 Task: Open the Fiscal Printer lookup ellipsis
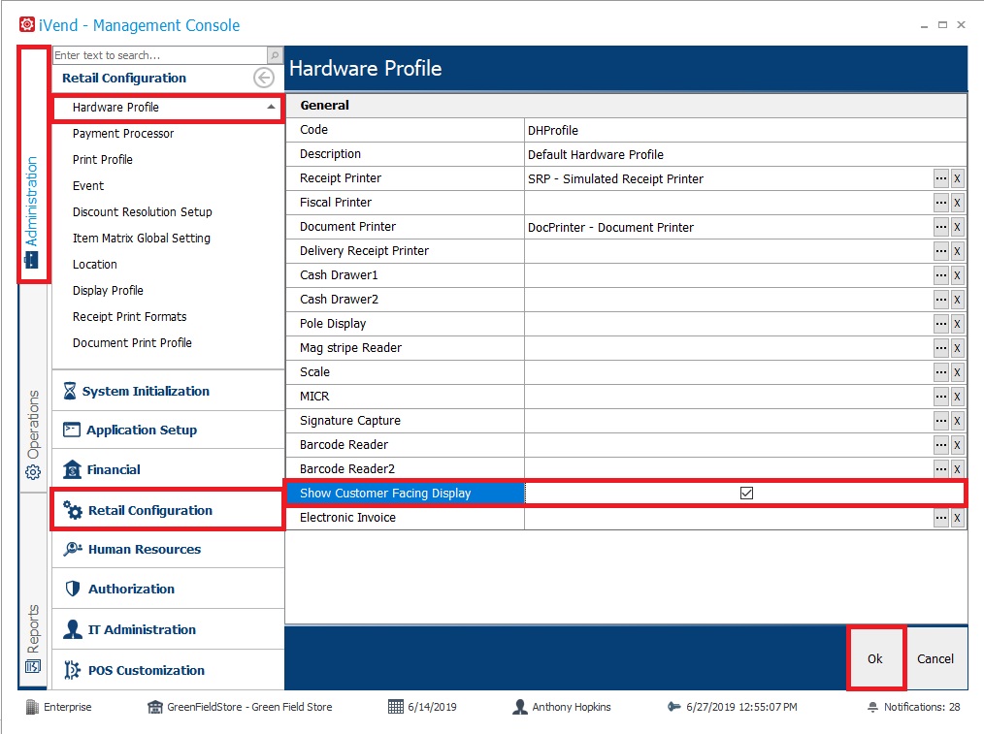pyautogui.click(x=940, y=203)
